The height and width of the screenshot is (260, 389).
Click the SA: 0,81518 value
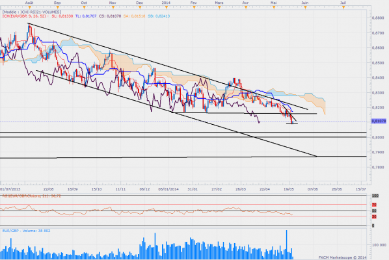pyautogui.click(x=134, y=16)
